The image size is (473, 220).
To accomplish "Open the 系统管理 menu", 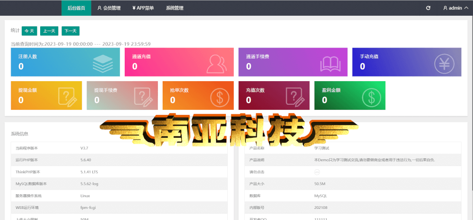I will tap(175, 8).
